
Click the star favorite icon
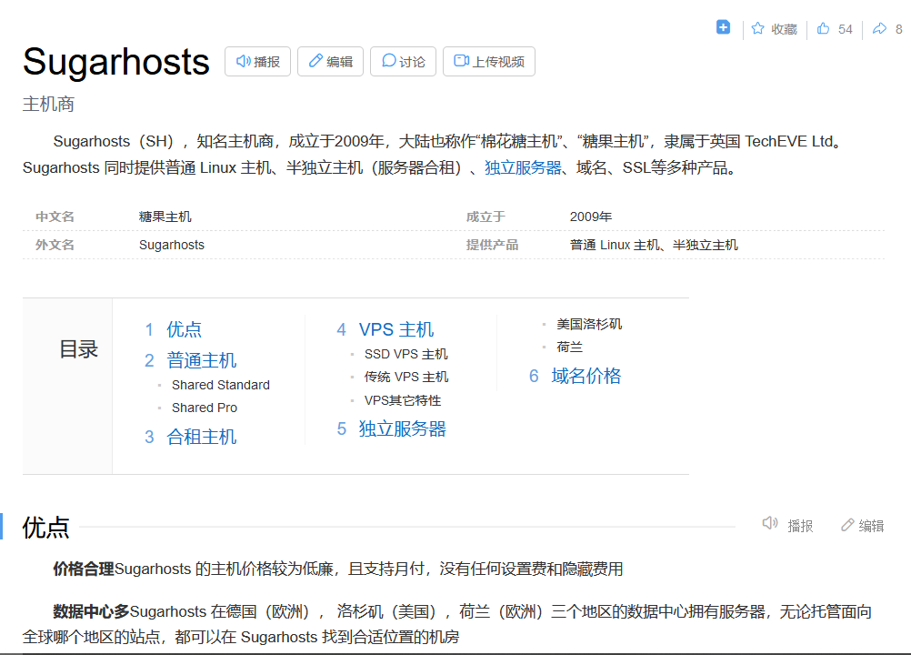point(757,28)
